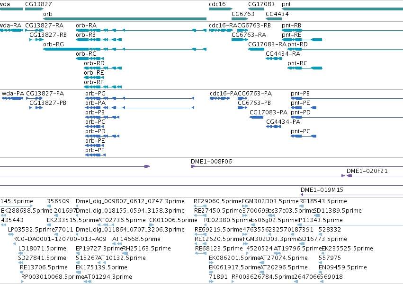403x284 pixels.
Task: Click the RE68123.5prime EST label
Action: click(219, 249)
